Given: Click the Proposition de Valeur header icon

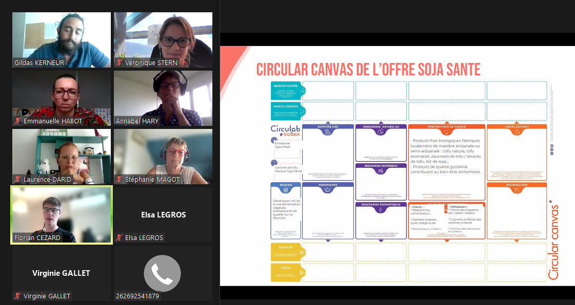Looking at the screenshot, I should point(446,132).
